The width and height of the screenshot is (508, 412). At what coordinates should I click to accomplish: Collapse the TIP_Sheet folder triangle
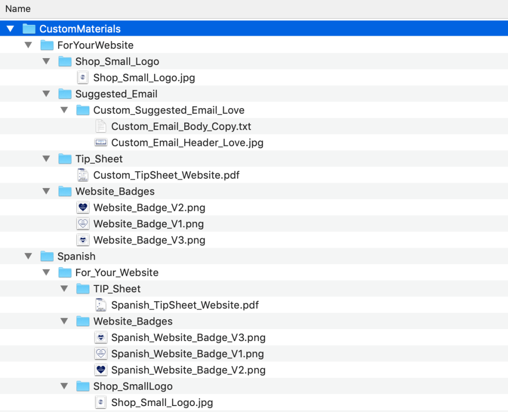tap(65, 289)
